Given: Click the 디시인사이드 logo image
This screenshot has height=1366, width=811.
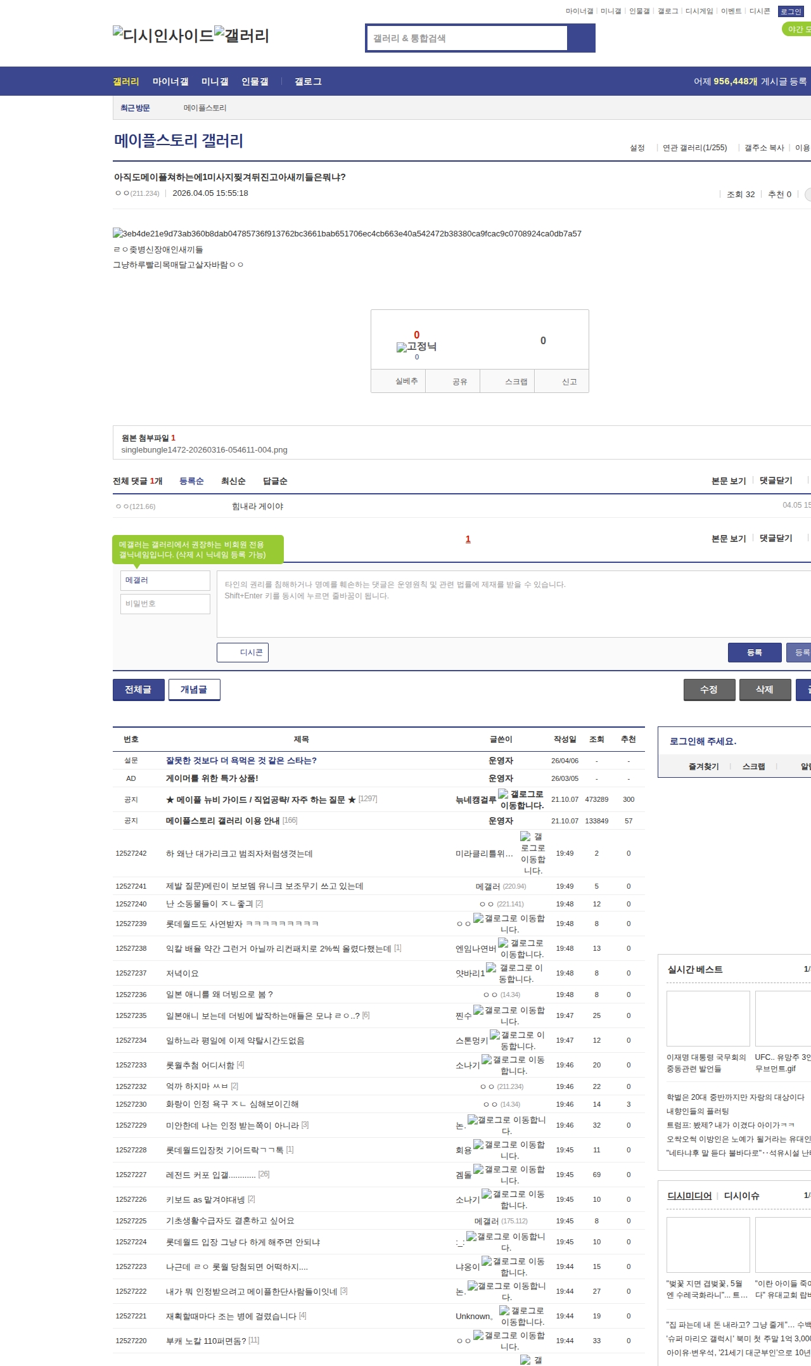Looking at the screenshot, I should click(x=163, y=35).
